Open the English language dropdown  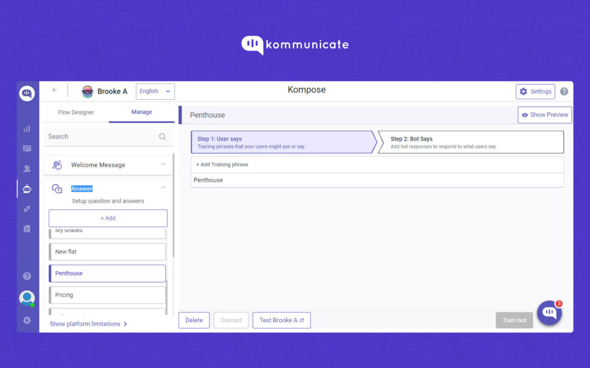[155, 91]
